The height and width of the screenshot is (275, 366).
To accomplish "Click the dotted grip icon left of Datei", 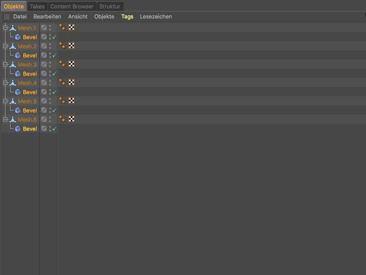I will click(6, 16).
